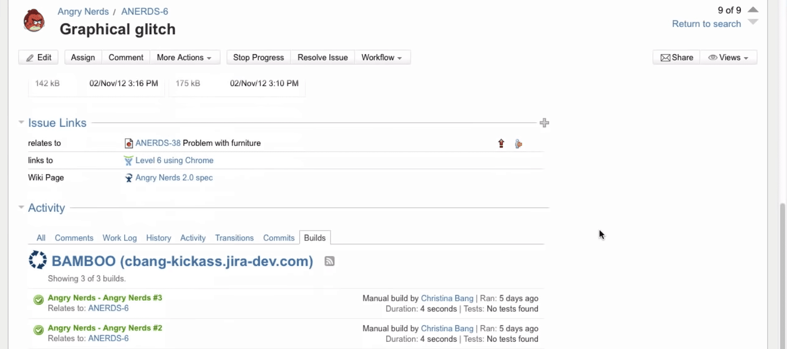Go to next issue with down arrow
This screenshot has height=349, width=787.
coord(753,22)
